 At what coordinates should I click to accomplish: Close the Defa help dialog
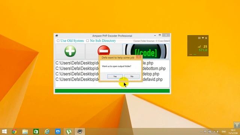(x=139, y=57)
